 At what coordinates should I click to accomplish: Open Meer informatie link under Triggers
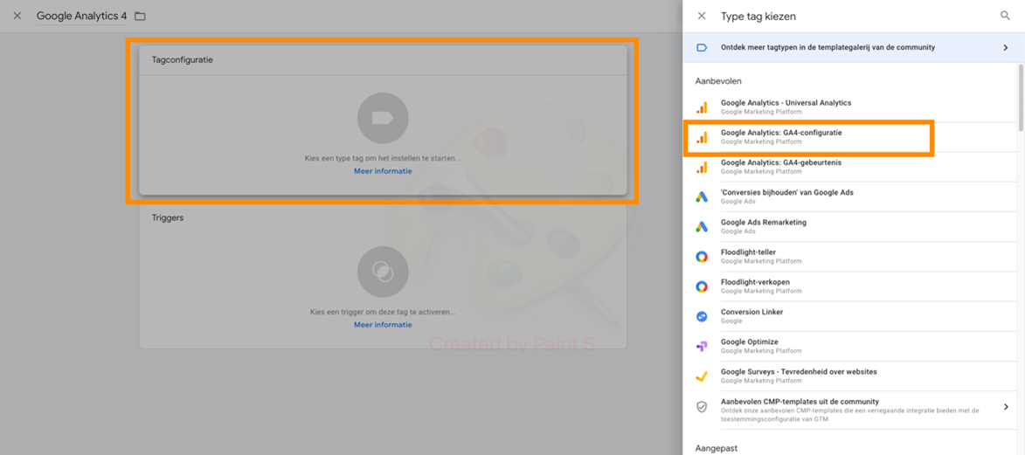coord(383,325)
